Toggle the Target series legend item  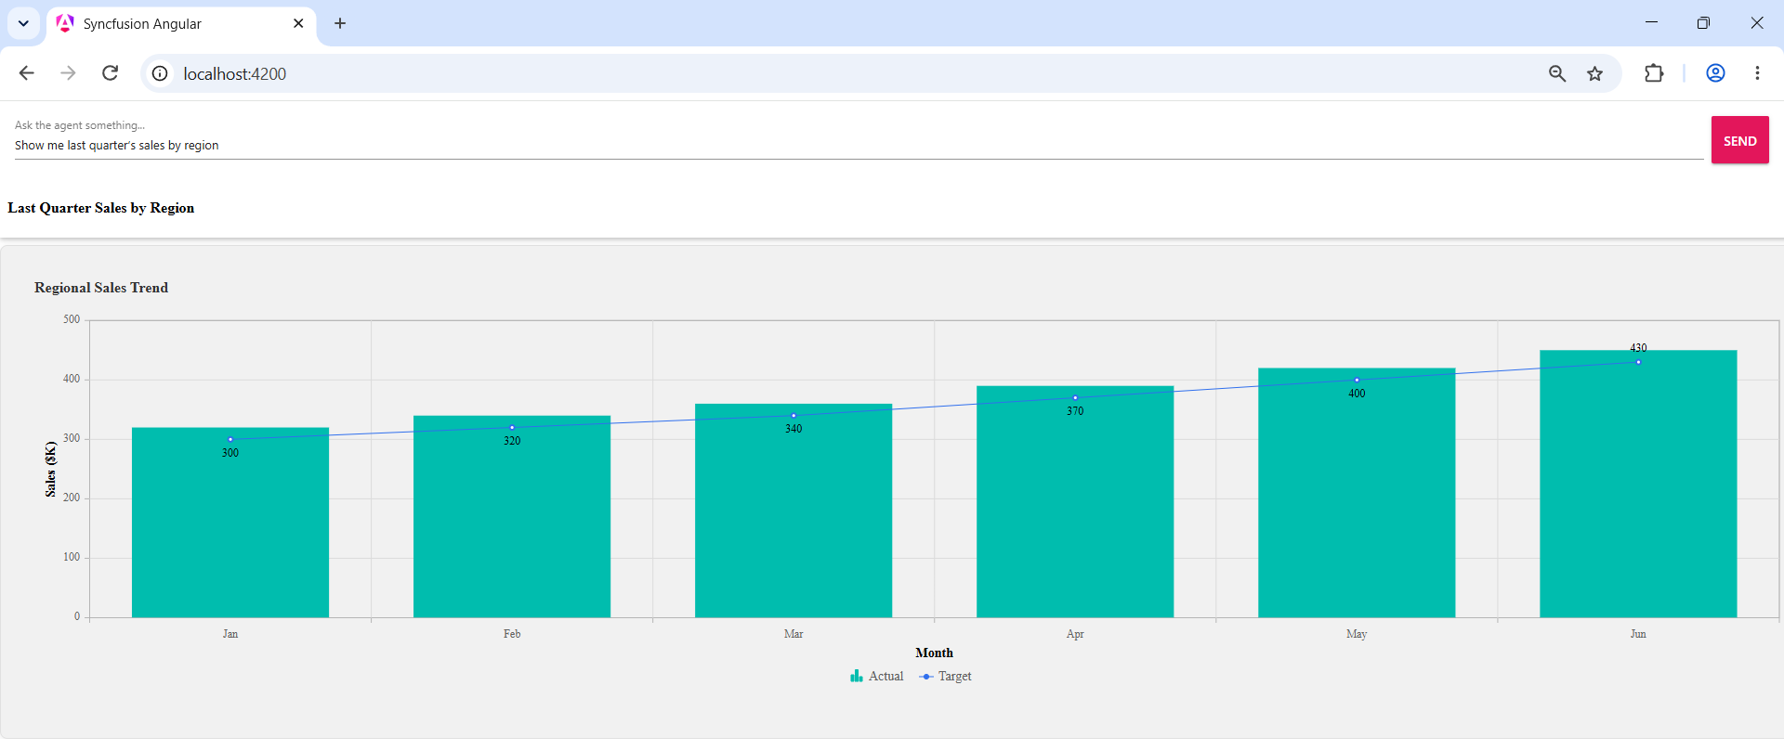tap(945, 677)
